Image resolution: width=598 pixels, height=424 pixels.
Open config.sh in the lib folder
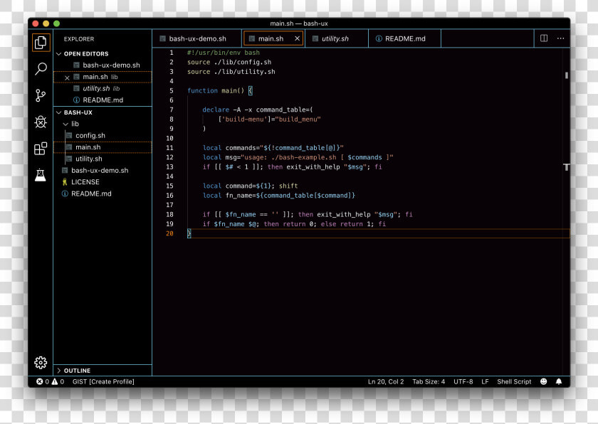pos(103,136)
